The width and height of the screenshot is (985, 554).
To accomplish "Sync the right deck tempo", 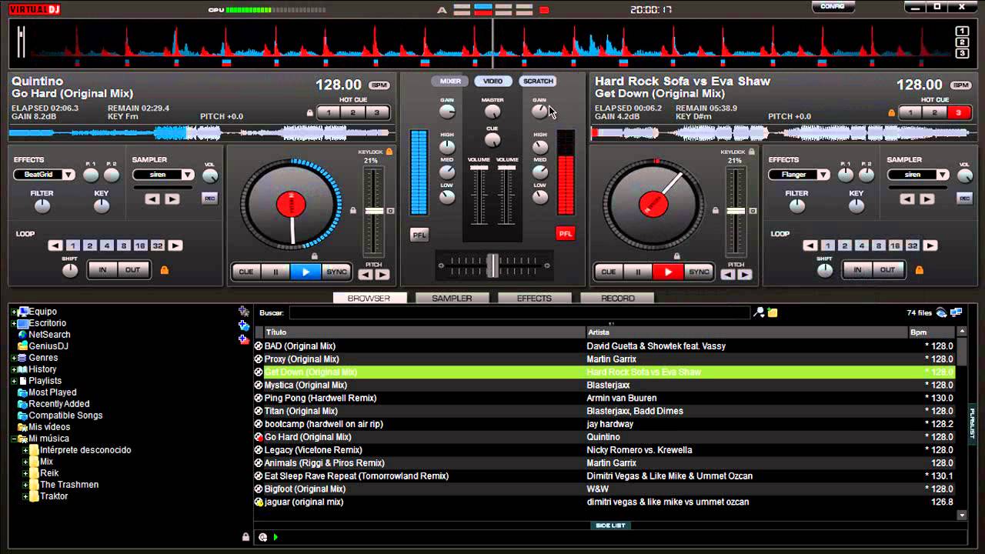I will pyautogui.click(x=698, y=272).
